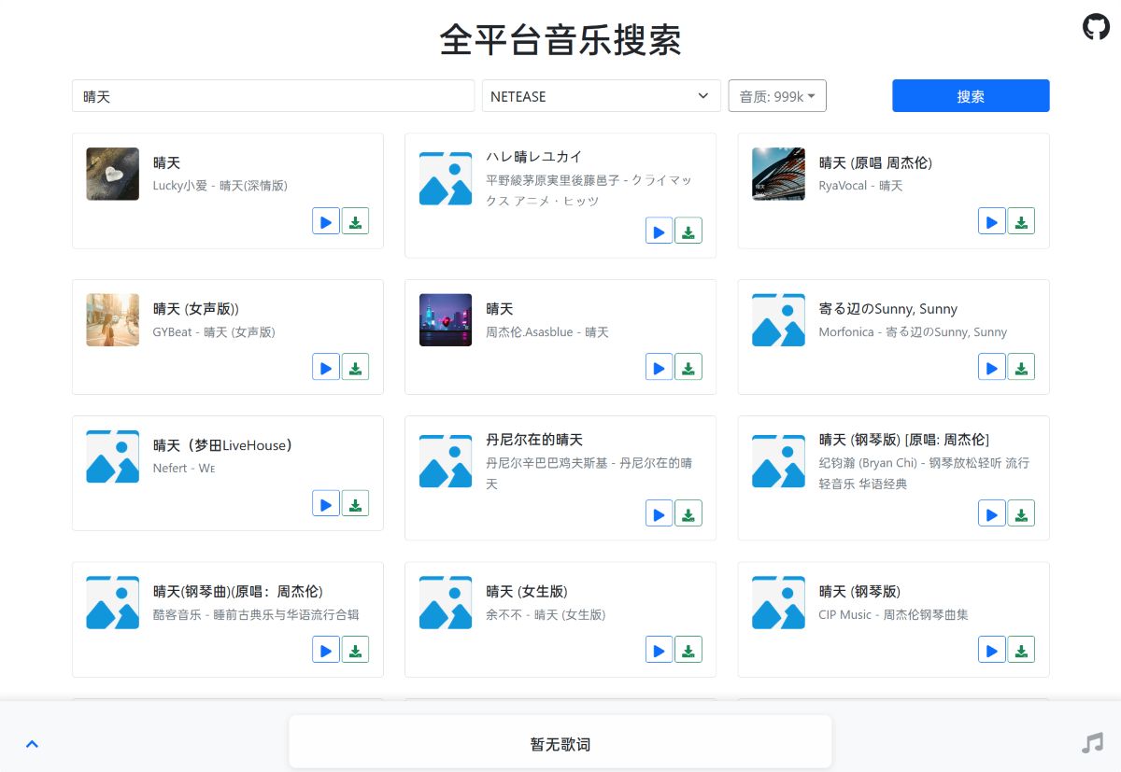Open the NETEASE platform dropdown
This screenshot has height=772, width=1121.
click(602, 96)
